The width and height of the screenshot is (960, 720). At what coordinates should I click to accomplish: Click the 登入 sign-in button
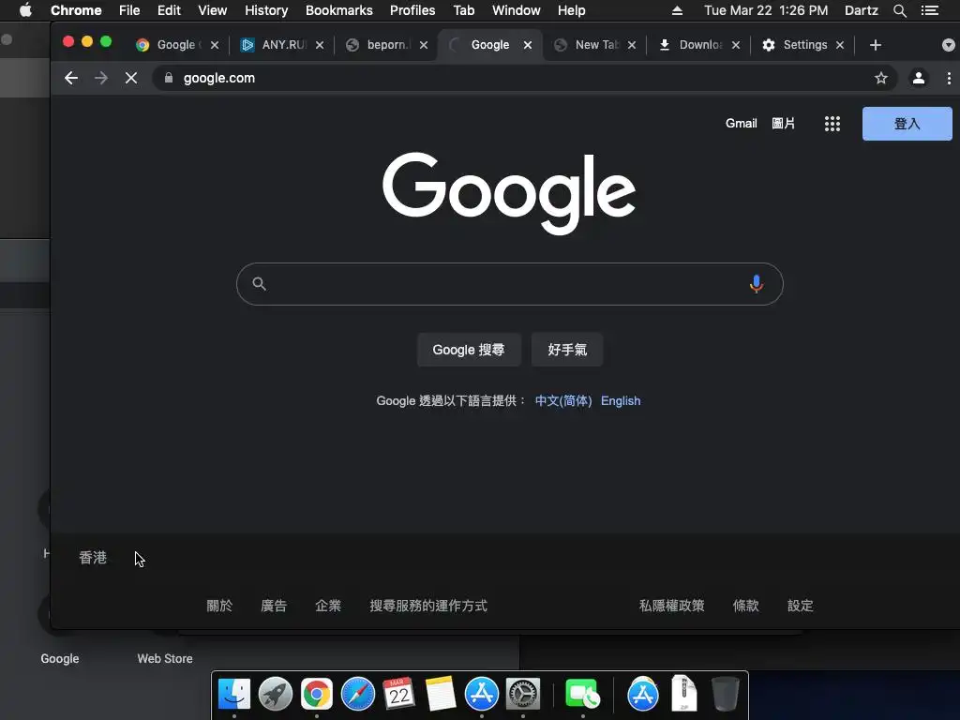tap(907, 124)
